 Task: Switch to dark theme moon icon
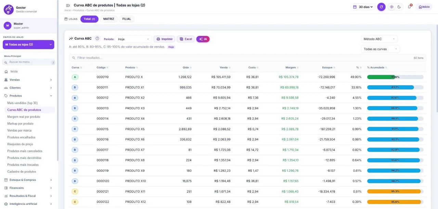399,7
